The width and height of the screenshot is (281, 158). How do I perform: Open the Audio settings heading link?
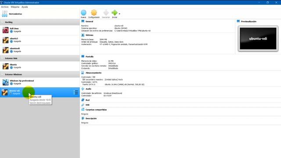point(88,89)
